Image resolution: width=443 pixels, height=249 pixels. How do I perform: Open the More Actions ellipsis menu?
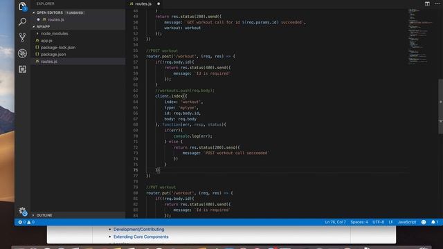pyautogui.click(x=437, y=3)
